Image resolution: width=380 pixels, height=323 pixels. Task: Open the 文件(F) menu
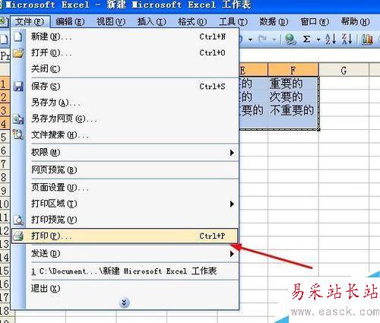point(30,22)
